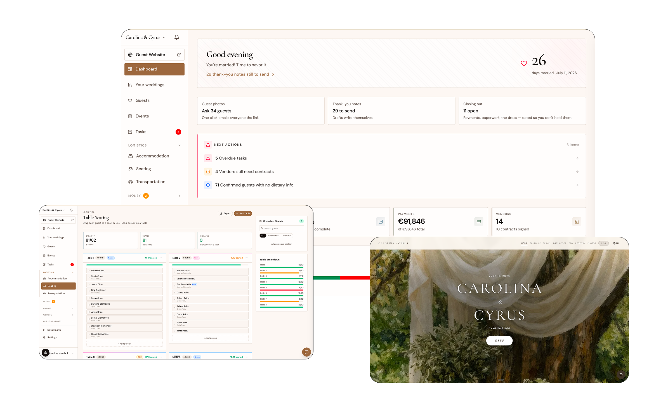668x412 pixels.
Task: Click Table 3 dietary badge showing 2
Action: pyautogui.click(x=140, y=357)
